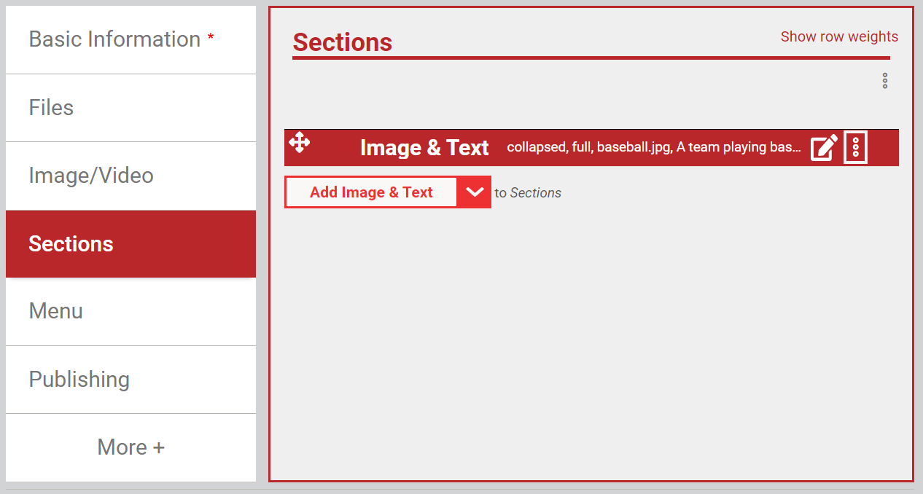The width and height of the screenshot is (923, 494).
Task: Select the Sections tab in sidebar
Action: point(131,243)
